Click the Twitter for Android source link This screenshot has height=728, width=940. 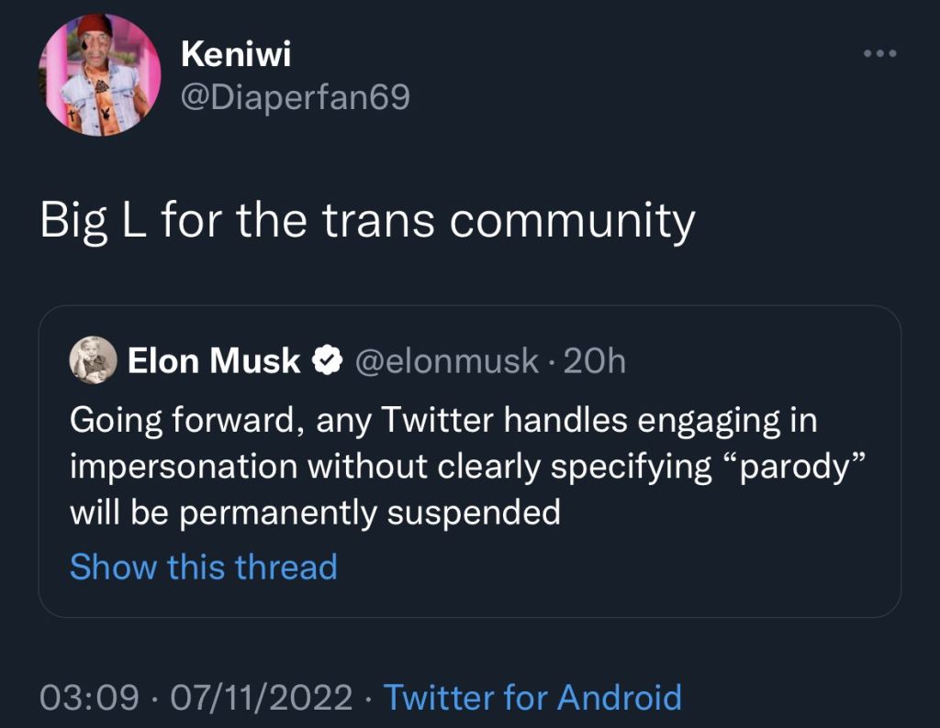pos(532,698)
